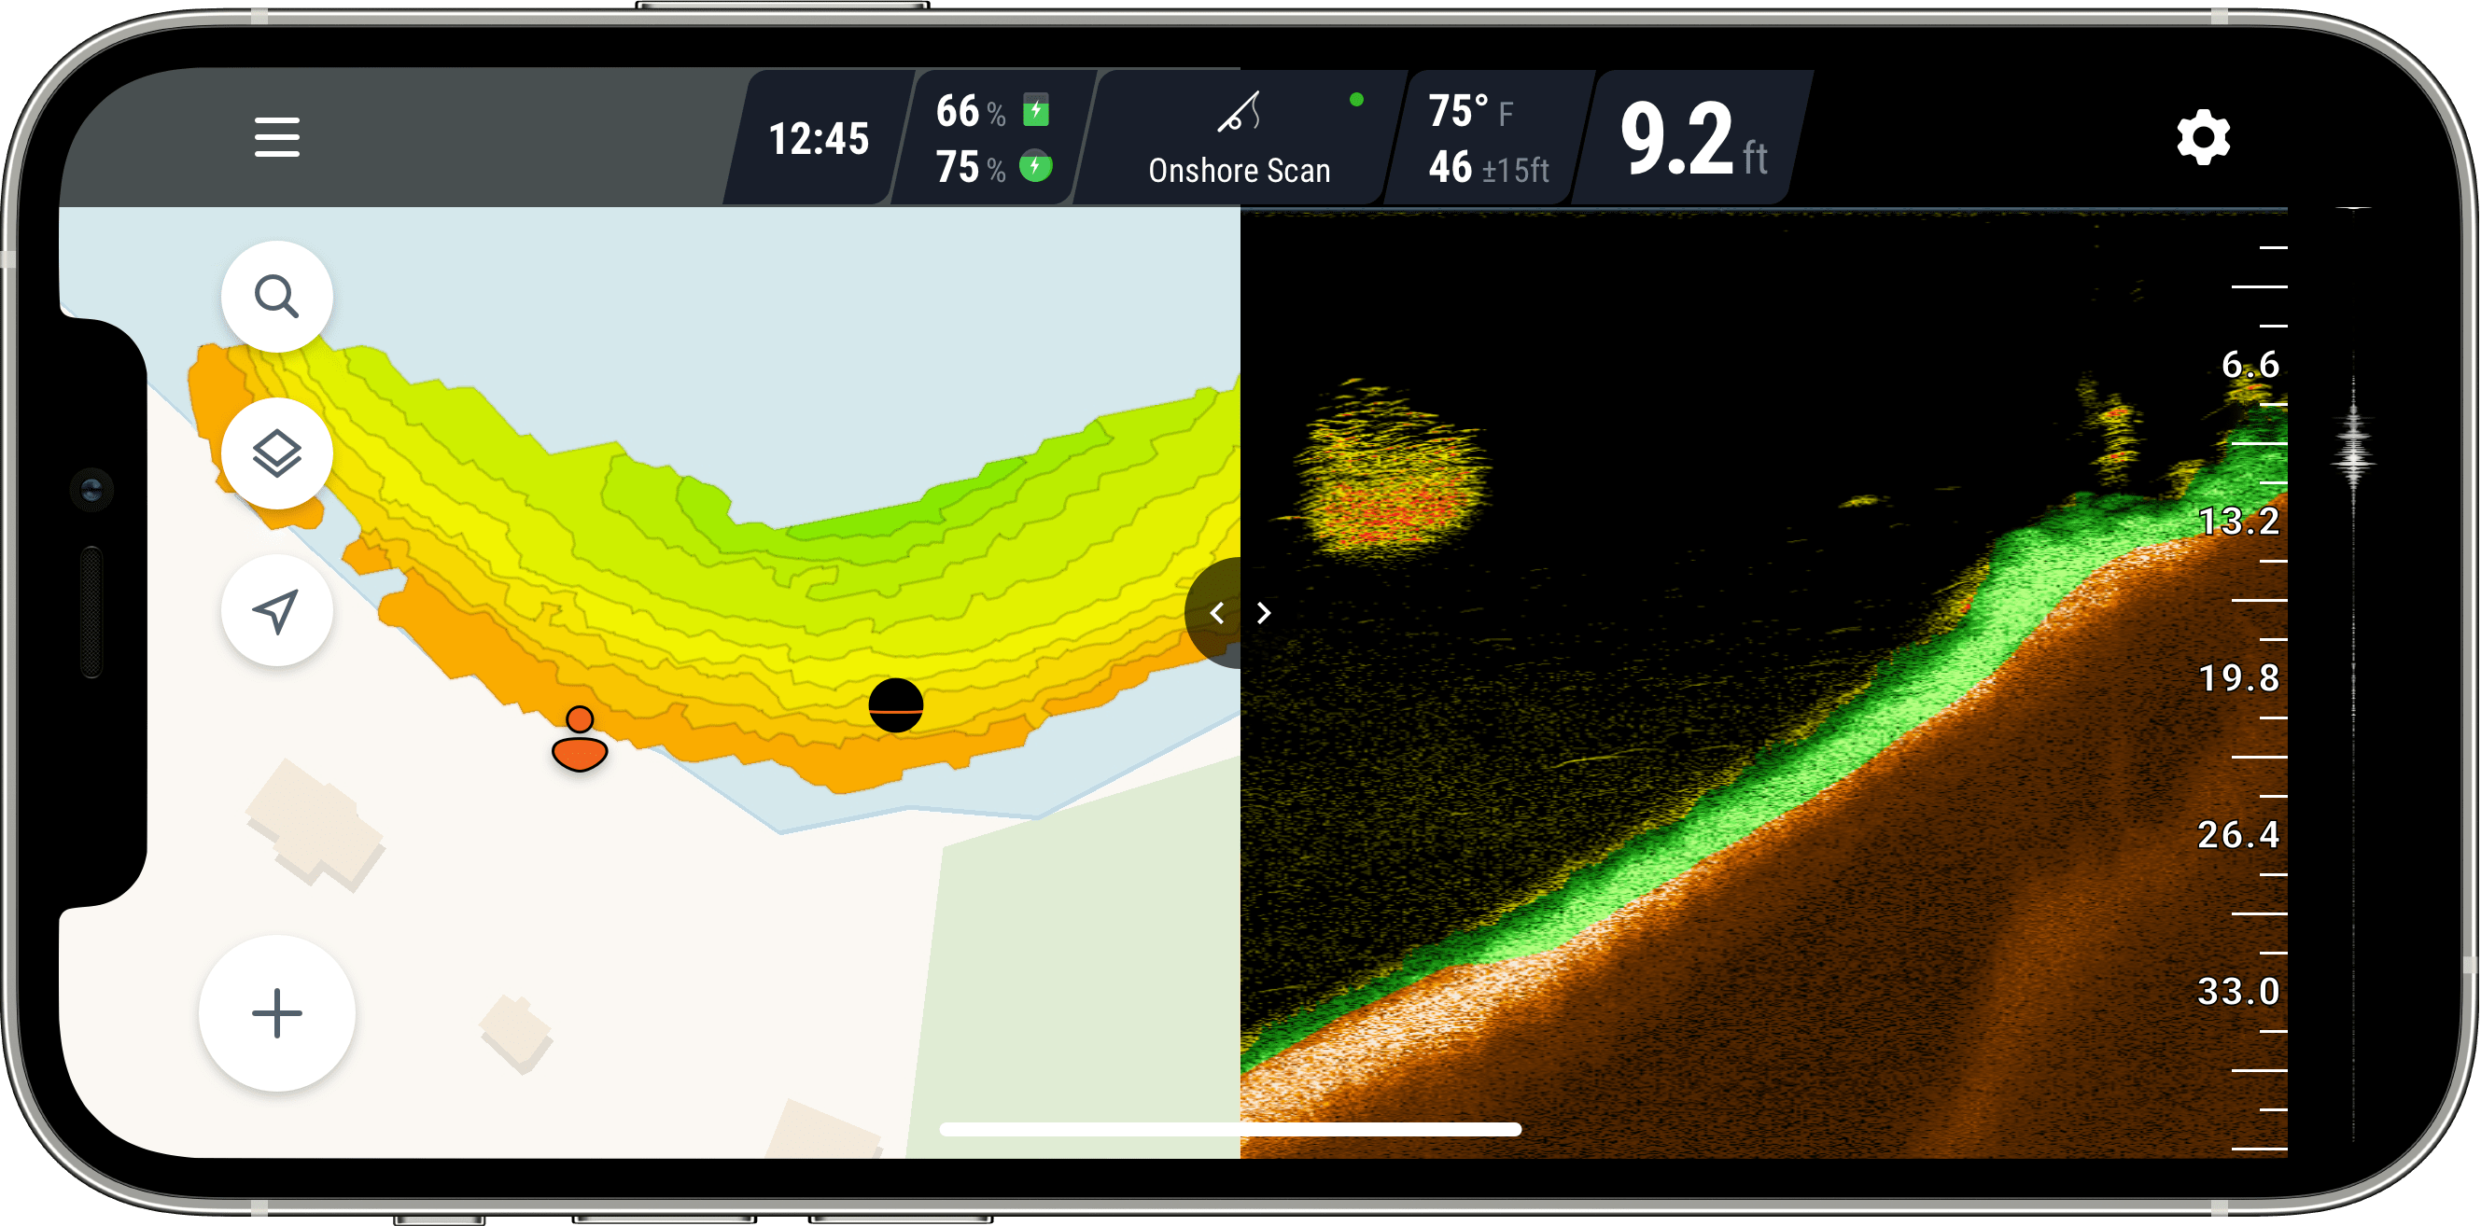
Task: Tap the 9.2 ft depth readout
Action: coord(1692,140)
